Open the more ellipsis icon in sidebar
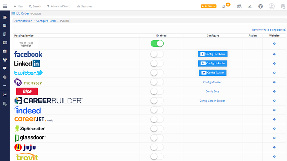 [5, 85]
